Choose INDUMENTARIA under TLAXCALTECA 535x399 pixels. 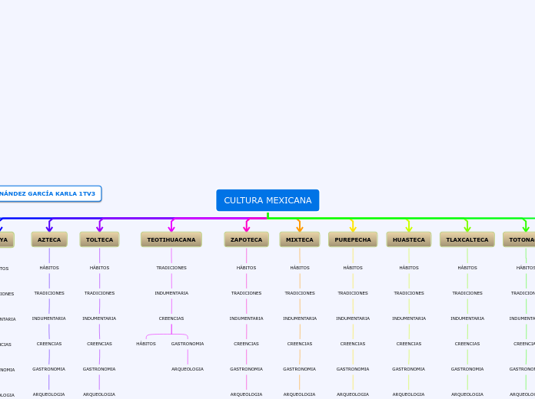467,318
